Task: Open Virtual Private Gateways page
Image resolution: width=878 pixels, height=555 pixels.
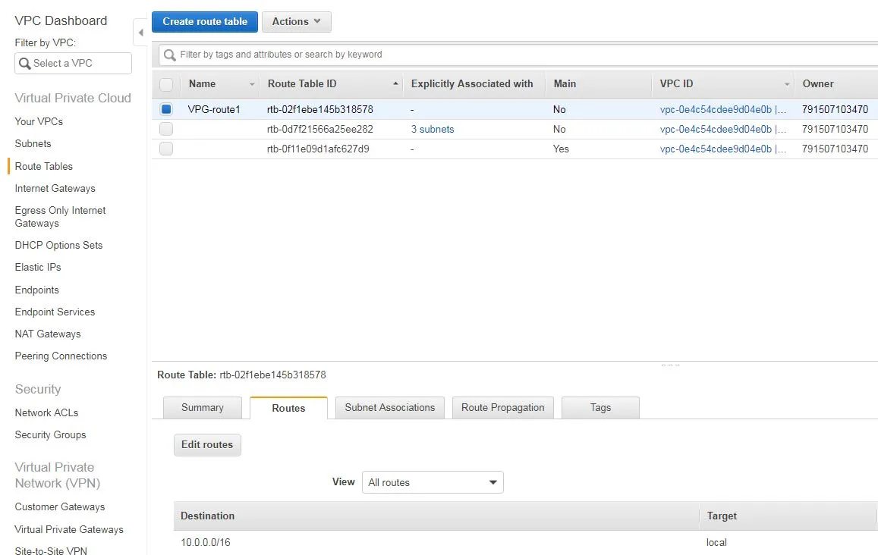Action: tap(69, 529)
